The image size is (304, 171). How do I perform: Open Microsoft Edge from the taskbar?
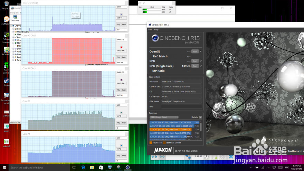tap(83, 167)
